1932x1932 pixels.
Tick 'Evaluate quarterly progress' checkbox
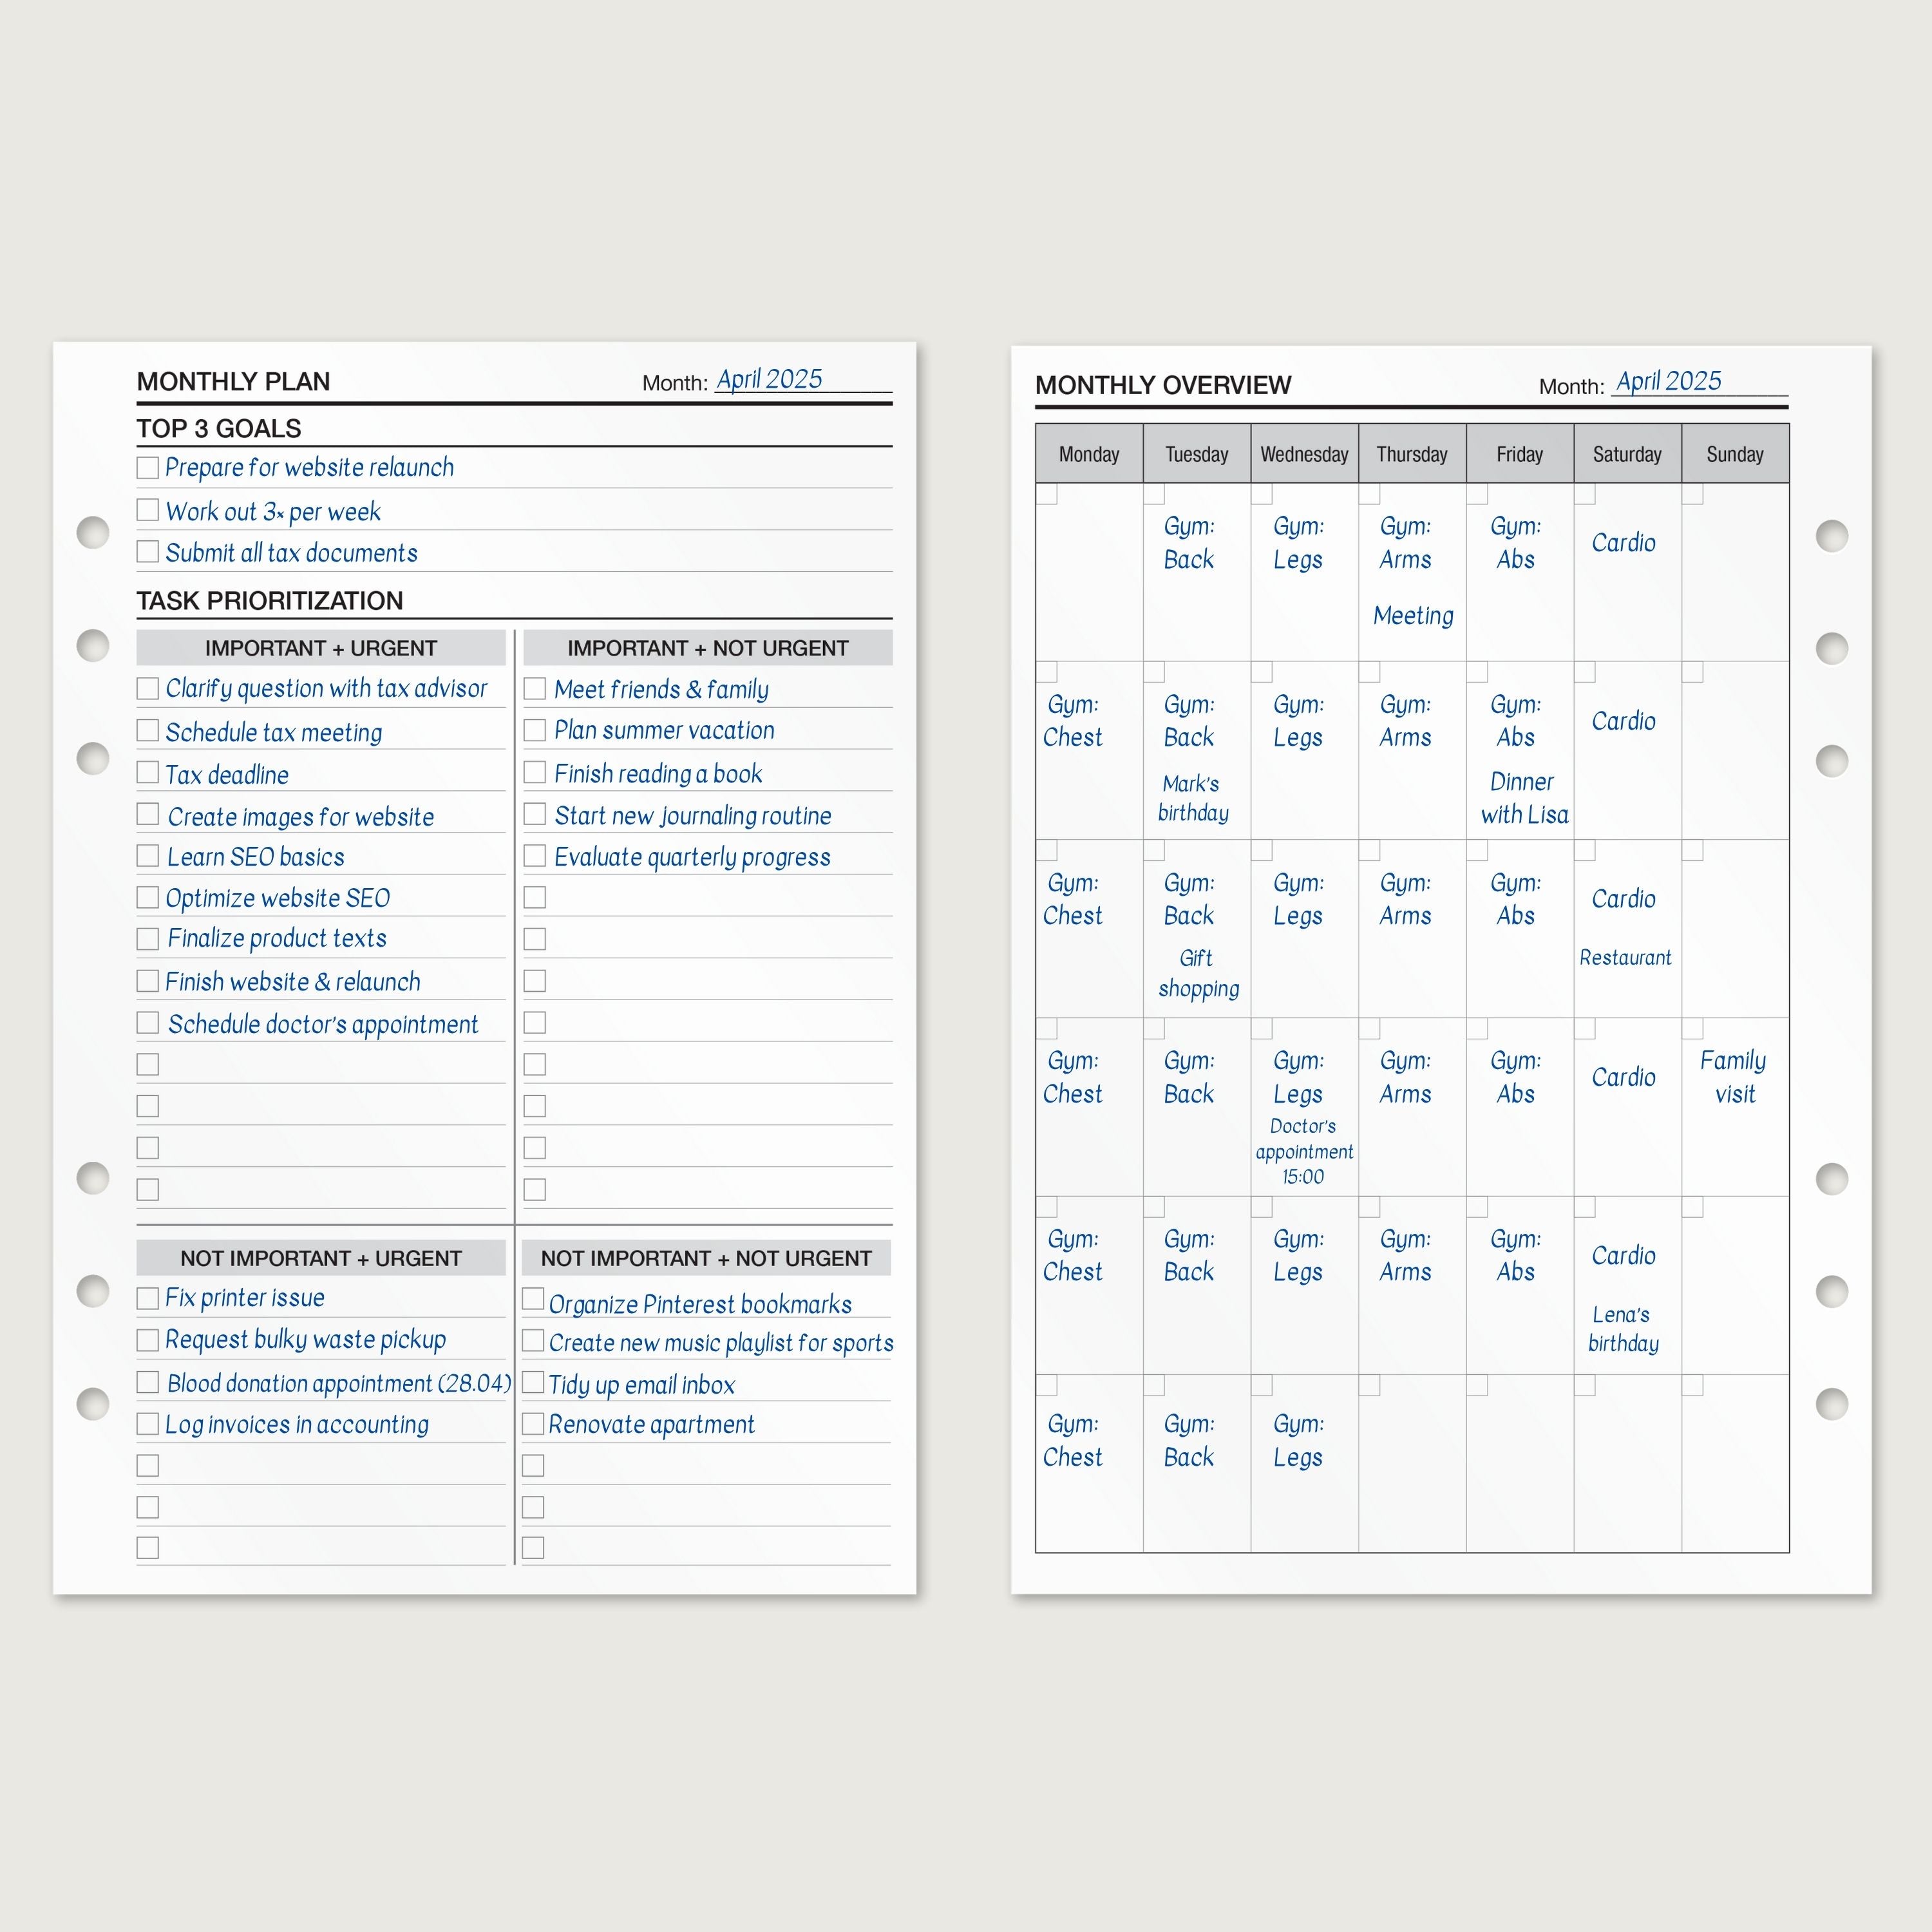tap(535, 856)
